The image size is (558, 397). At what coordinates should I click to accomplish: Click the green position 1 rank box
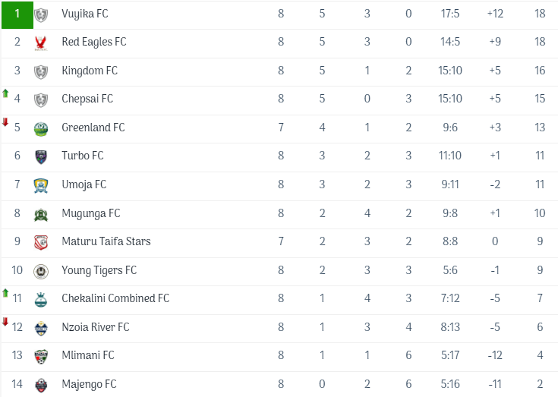[17, 14]
